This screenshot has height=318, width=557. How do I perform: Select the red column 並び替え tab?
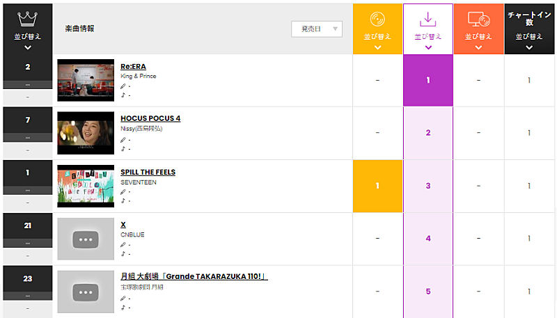[x=478, y=36]
